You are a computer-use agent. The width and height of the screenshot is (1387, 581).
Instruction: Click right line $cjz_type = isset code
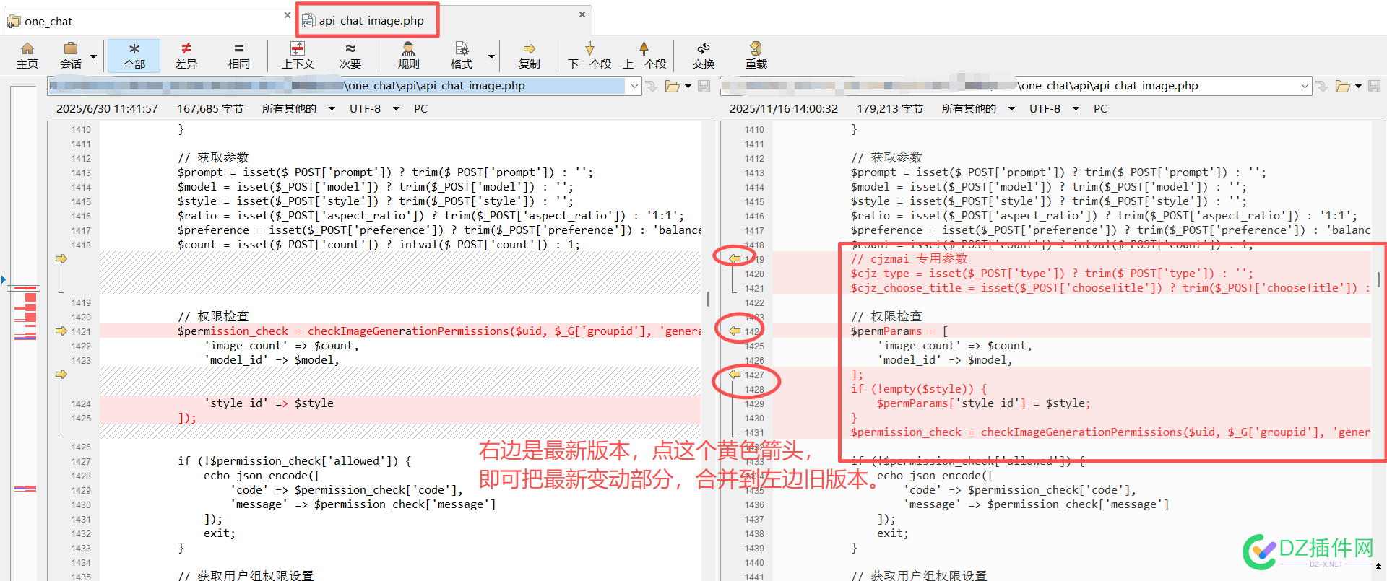tap(1052, 273)
